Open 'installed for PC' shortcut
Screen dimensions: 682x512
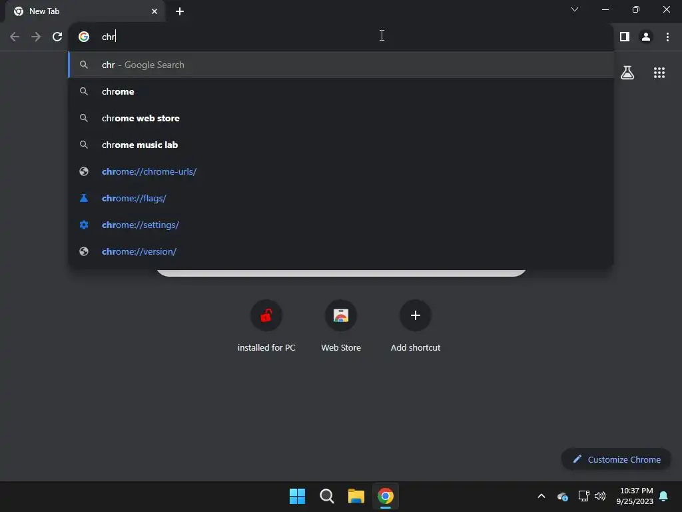pyautogui.click(x=266, y=325)
